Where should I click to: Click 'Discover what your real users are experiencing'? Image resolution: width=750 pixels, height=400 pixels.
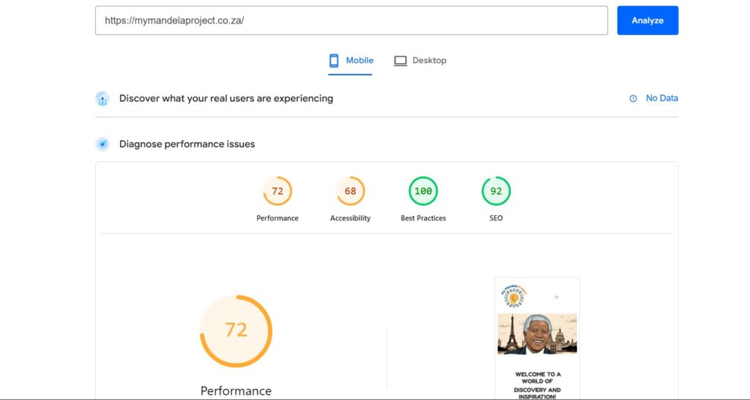tap(226, 99)
